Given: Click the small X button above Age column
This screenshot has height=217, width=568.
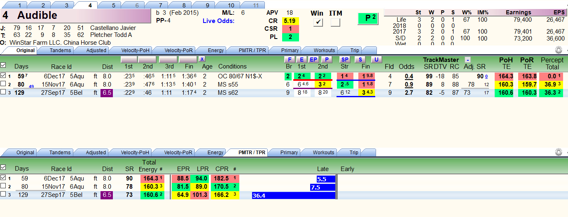Looking at the screenshot, I should [x=202, y=59].
